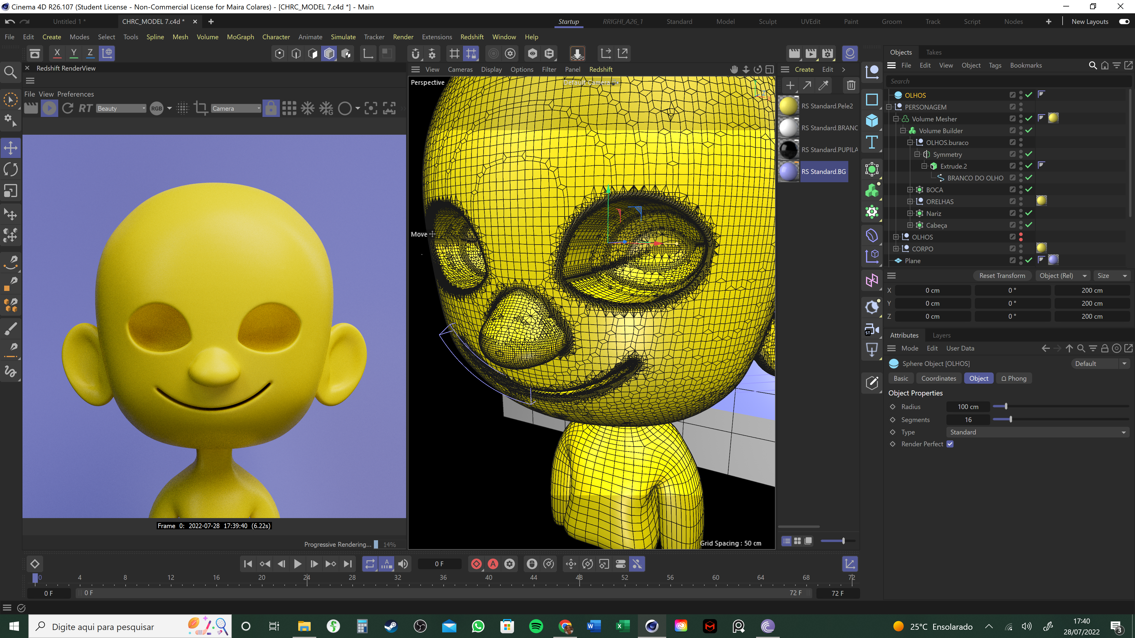Viewport: 1135px width, 638px height.
Task: Switch to the Coordinates tab
Action: click(938, 379)
